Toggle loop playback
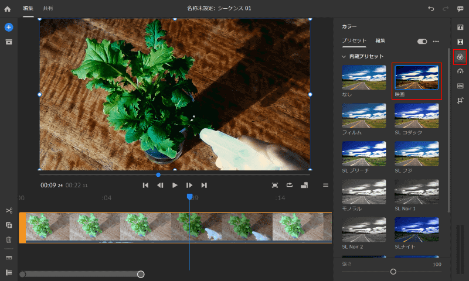469x281 pixels. click(x=290, y=185)
